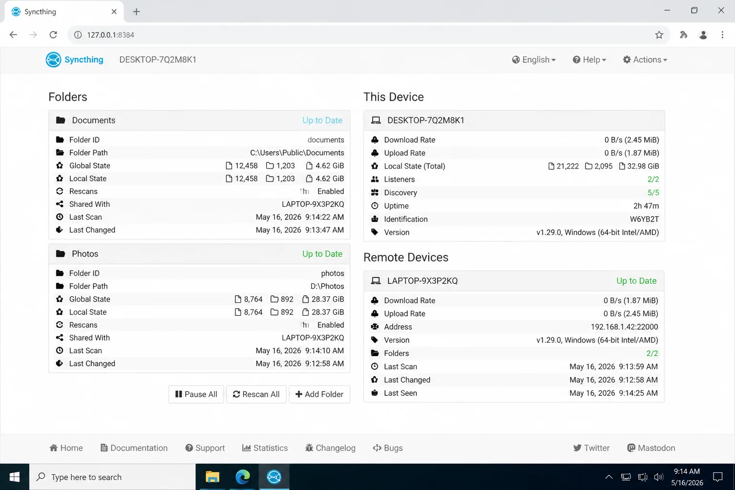Open the Documentation footer link
This screenshot has width=735, height=490.
point(134,448)
